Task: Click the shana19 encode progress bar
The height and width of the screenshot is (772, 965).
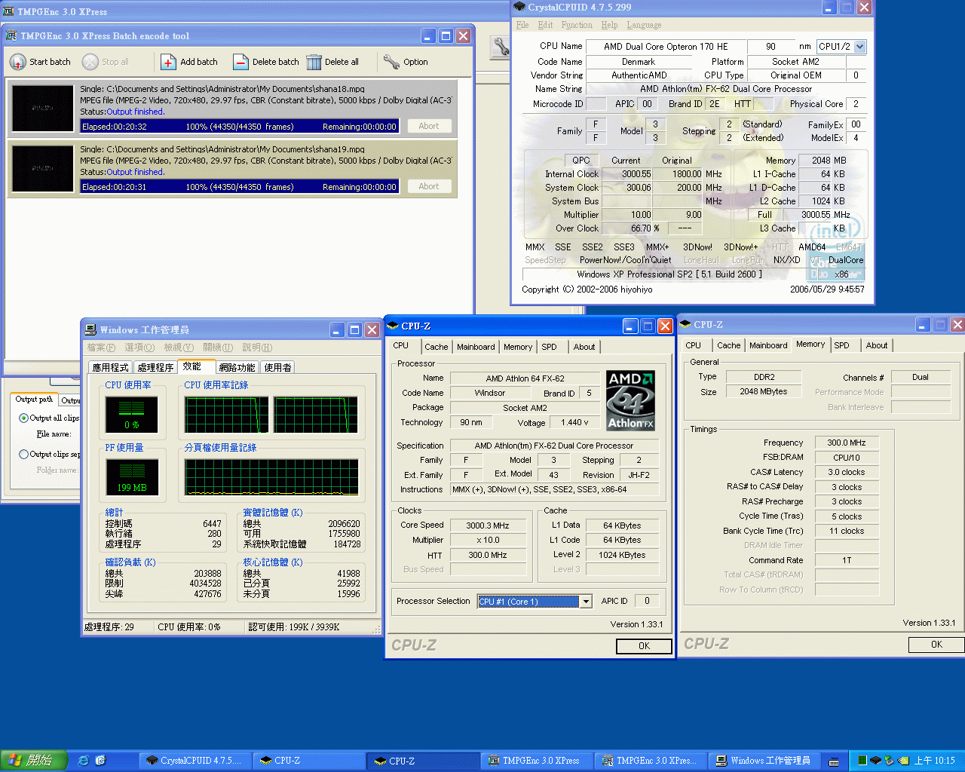Action: (240, 186)
